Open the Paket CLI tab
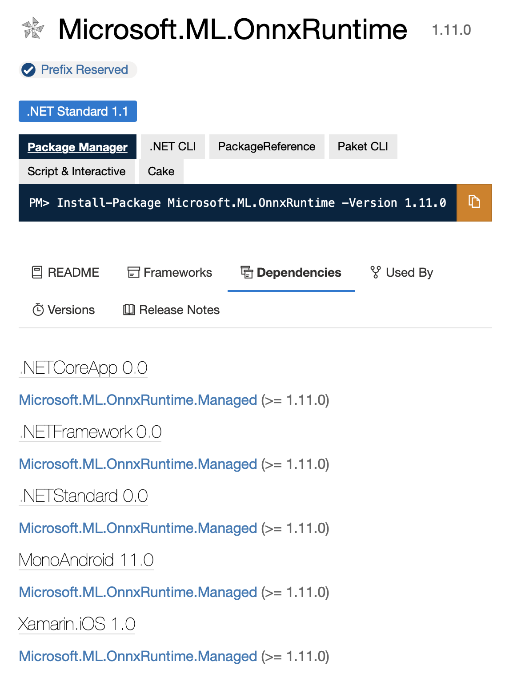505x686 pixels. pos(363,146)
